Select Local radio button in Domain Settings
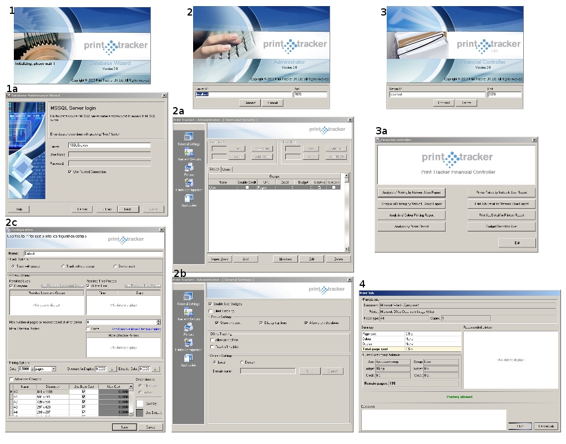 point(215,362)
